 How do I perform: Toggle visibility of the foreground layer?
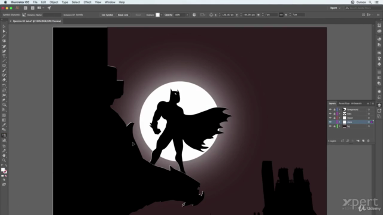pyautogui.click(x=330, y=109)
